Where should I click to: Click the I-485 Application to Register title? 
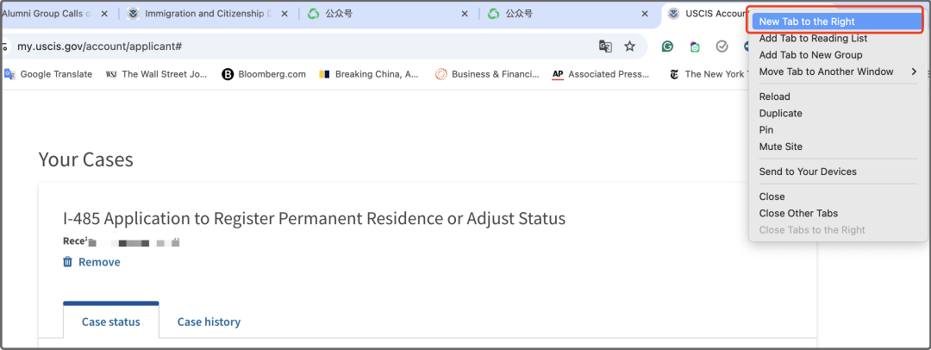(x=314, y=219)
